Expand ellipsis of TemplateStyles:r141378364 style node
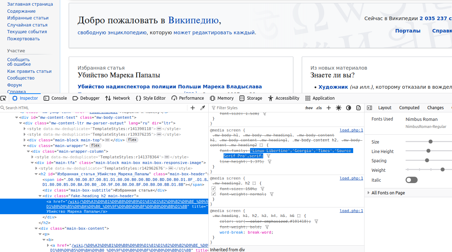This screenshot has width=452, height=252. pyautogui.click(x=166, y=157)
